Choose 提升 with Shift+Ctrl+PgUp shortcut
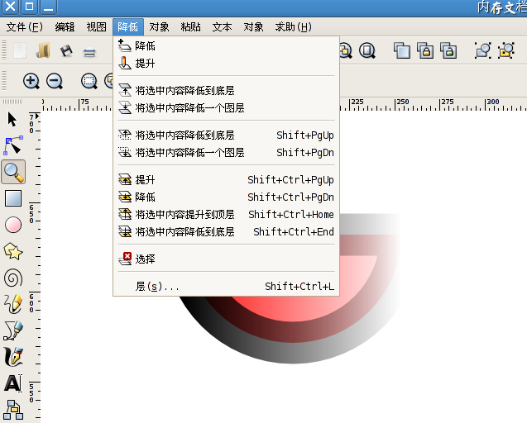Screen dimensions: 527x423 [226, 180]
